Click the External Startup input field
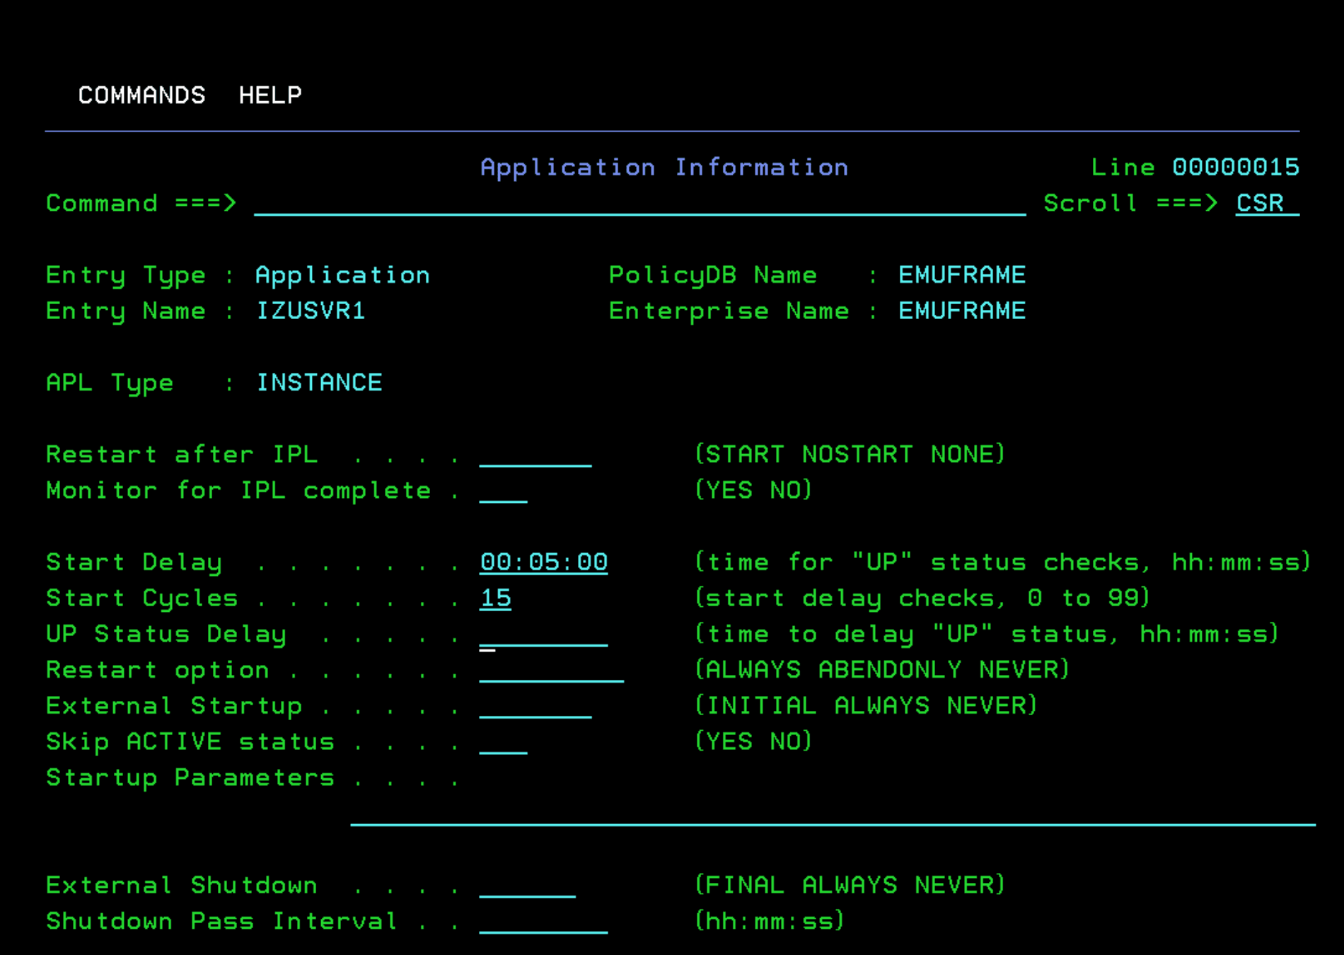Image resolution: width=1344 pixels, height=955 pixels. click(x=534, y=706)
